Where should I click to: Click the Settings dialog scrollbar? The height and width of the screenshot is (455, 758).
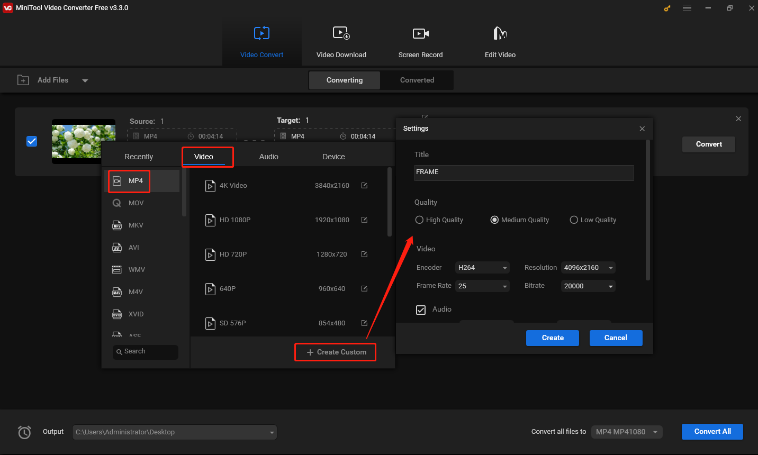[x=647, y=210]
